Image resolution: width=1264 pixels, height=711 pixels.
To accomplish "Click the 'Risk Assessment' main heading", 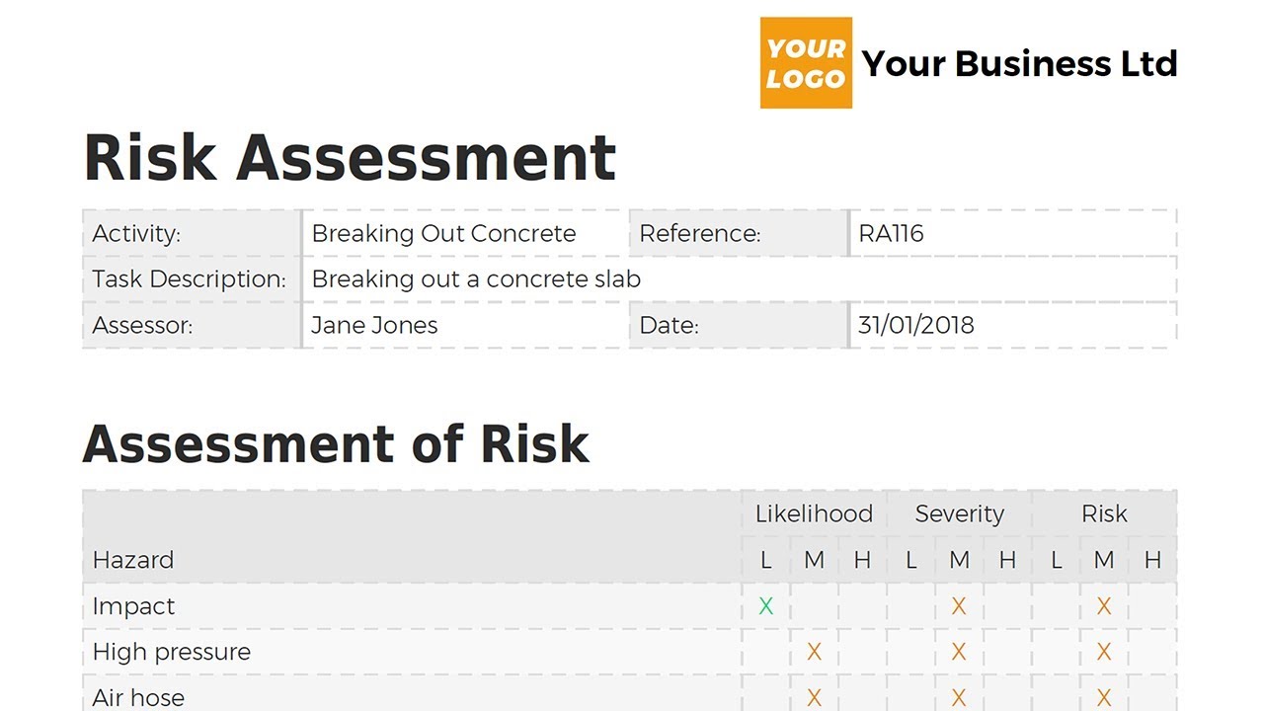I will tap(350, 158).
